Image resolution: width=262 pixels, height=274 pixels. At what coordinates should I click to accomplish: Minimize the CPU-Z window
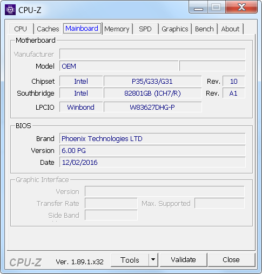point(198,8)
